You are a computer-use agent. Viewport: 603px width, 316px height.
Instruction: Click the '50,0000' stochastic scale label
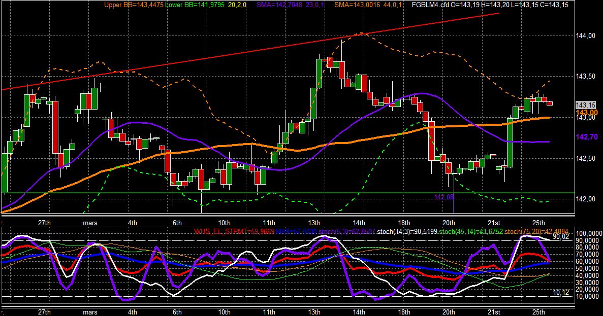(x=587, y=268)
